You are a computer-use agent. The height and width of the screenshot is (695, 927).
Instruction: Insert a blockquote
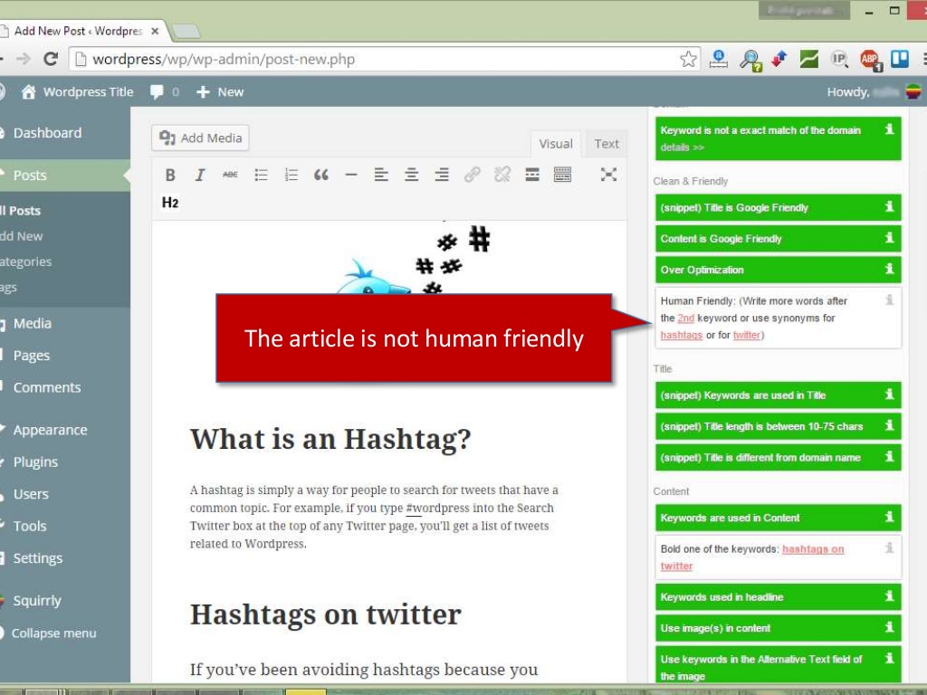[x=321, y=175]
